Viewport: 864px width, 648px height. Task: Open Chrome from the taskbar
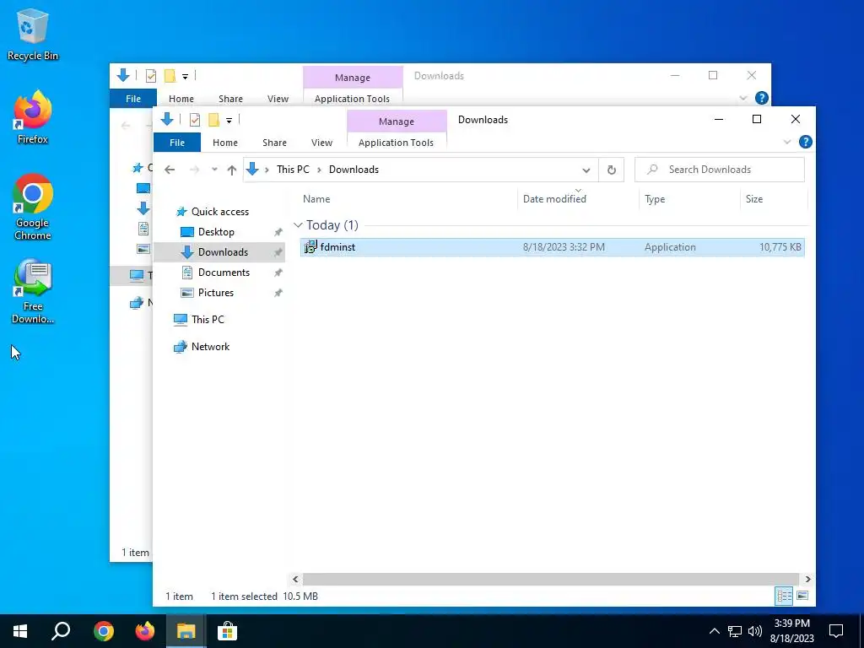tap(104, 631)
